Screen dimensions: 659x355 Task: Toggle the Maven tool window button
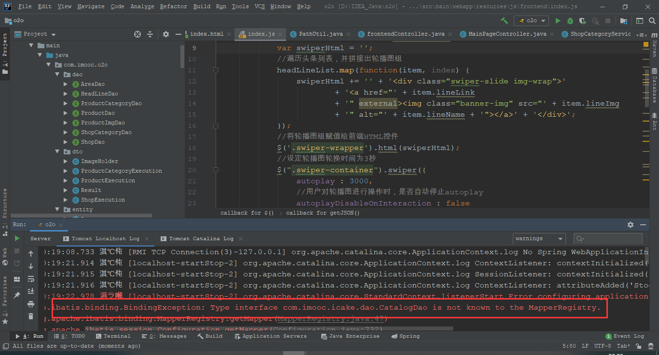pyautogui.click(x=654, y=44)
